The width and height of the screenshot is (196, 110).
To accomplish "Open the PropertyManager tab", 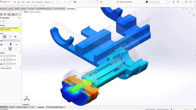I will tap(5, 15).
